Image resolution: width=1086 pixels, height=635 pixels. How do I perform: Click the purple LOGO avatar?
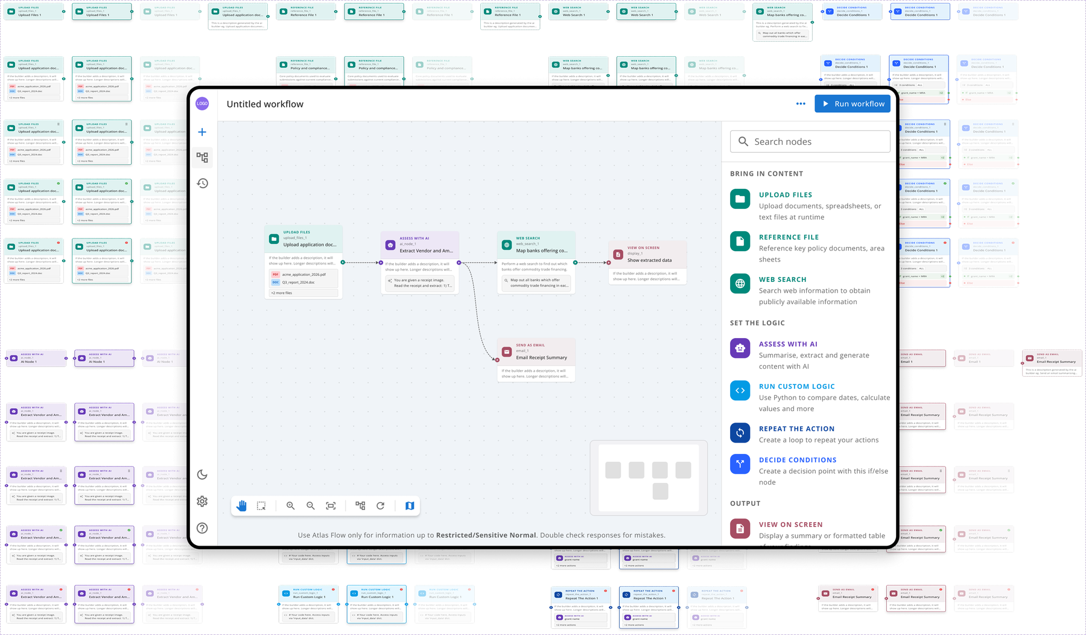202,104
